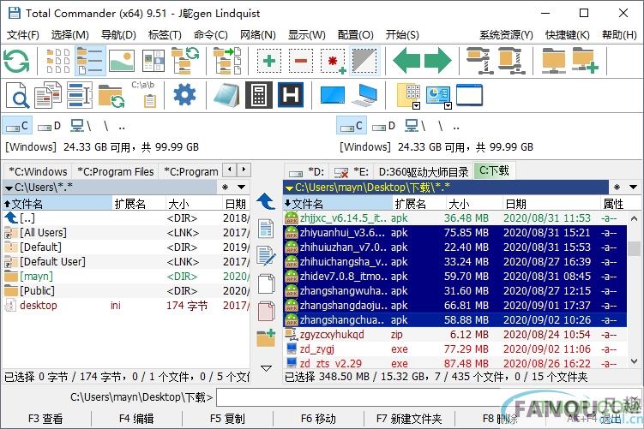Open left panel path dropdown at C:\Users\*.*
The width and height of the screenshot is (644, 429).
pyautogui.click(x=9, y=188)
